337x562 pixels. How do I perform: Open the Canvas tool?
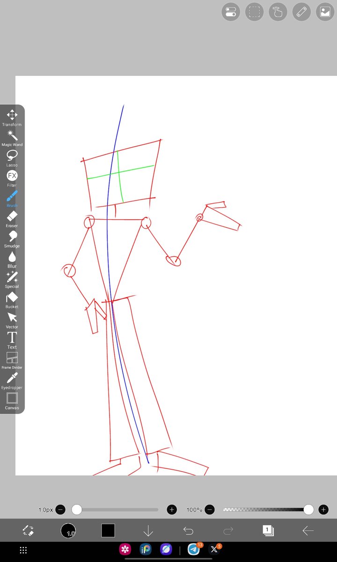coord(12,401)
